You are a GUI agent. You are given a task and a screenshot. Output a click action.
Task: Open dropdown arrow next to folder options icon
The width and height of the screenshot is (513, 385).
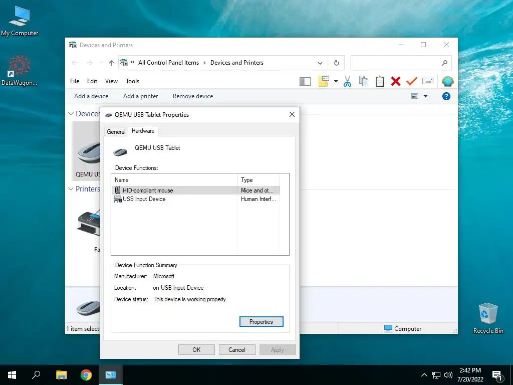click(x=336, y=81)
